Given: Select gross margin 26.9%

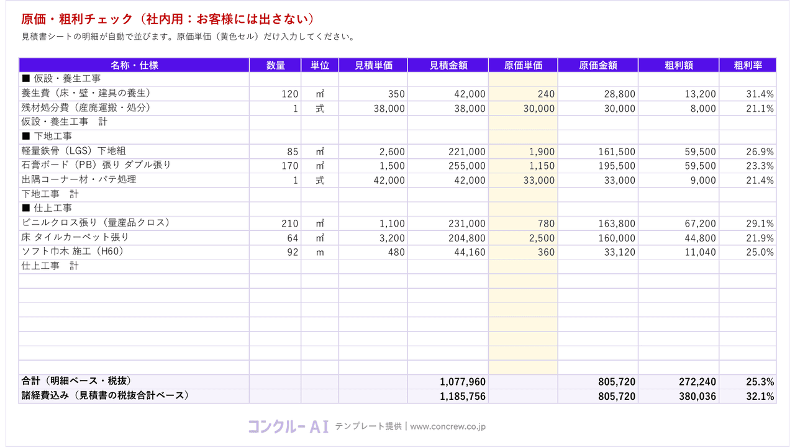Looking at the screenshot, I should pos(748,151).
